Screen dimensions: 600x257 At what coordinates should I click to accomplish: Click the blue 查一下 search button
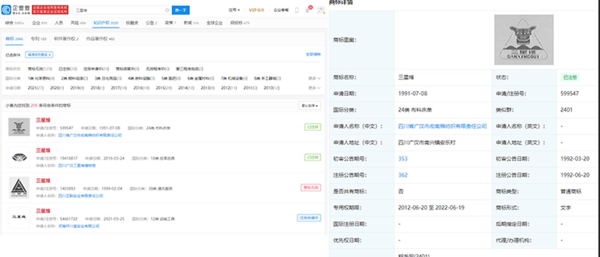point(181,10)
